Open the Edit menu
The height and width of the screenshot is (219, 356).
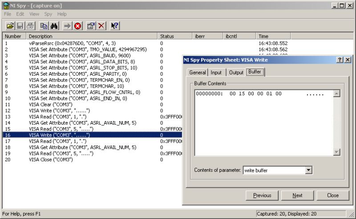(x=20, y=14)
